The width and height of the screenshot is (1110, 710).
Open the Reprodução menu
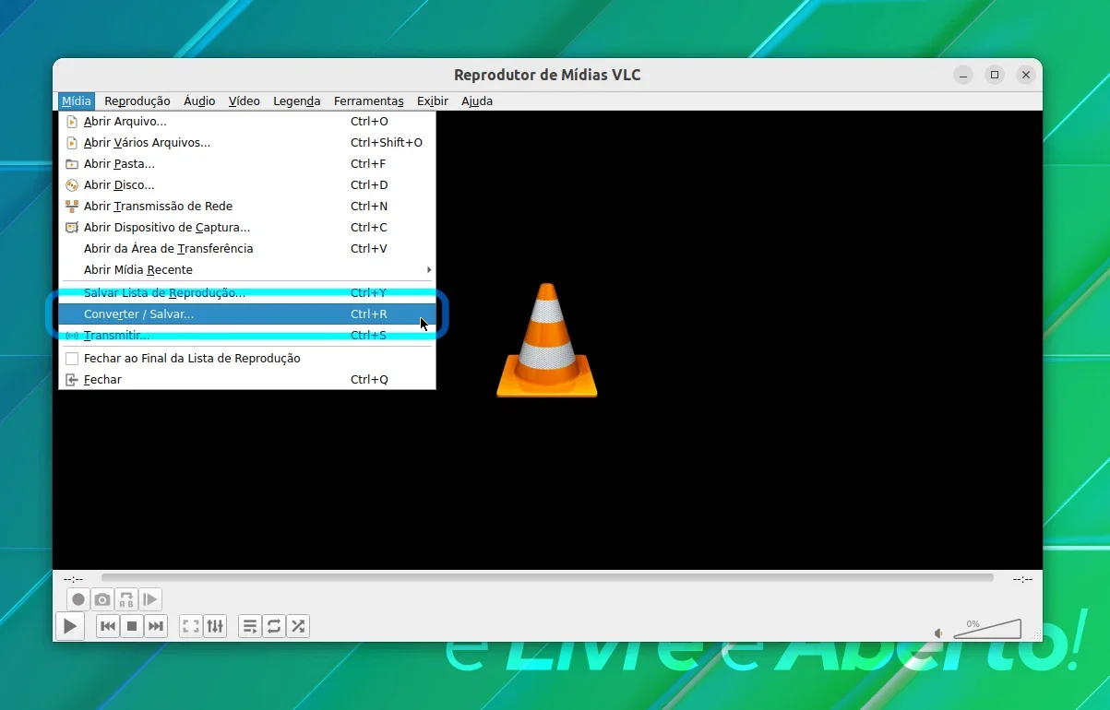click(137, 101)
